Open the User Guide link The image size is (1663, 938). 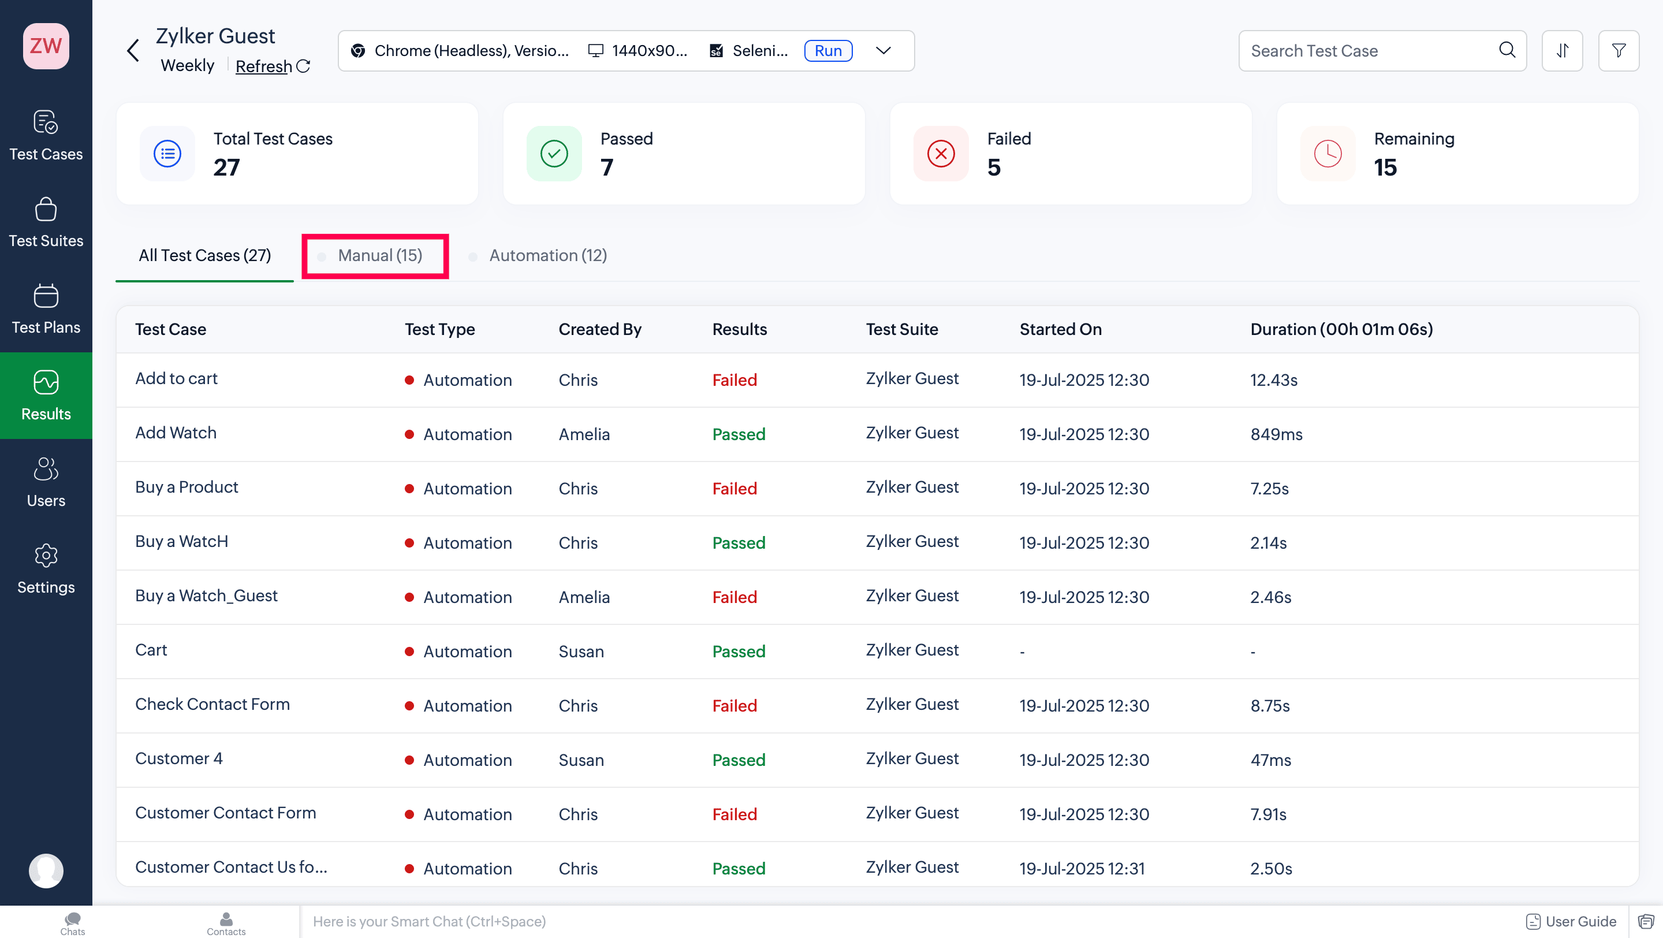[x=1571, y=921]
